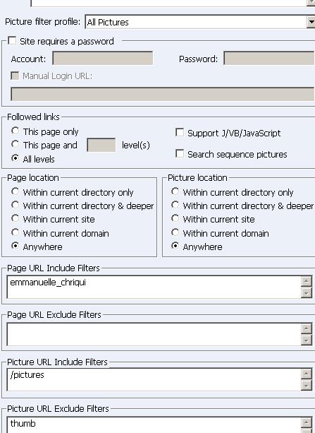Click scroll up arrow in Page URL Include Filters
The width and height of the screenshot is (315, 433).
click(306, 281)
